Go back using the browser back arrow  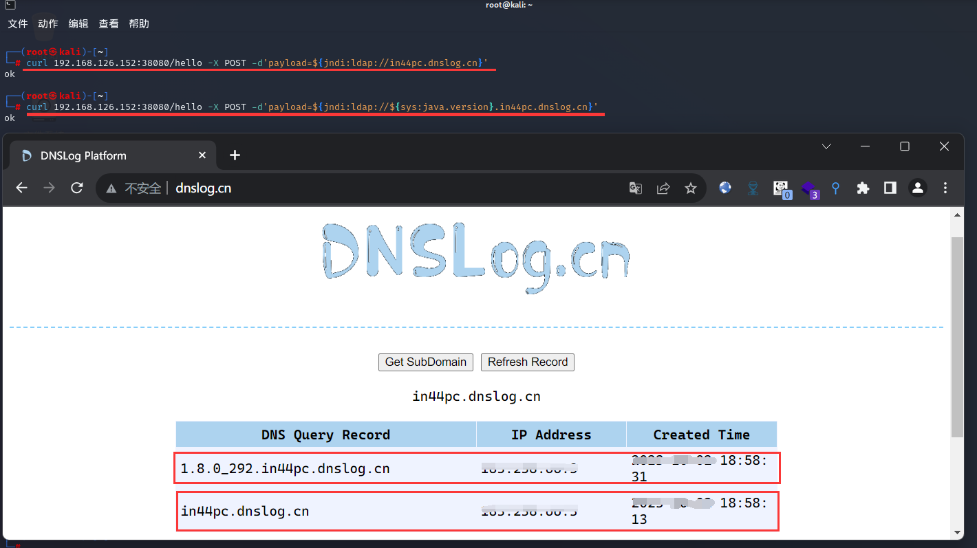tap(22, 188)
